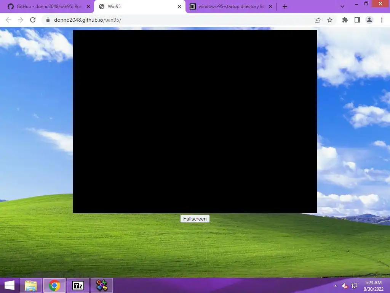Restore down the Chrome window
The height and width of the screenshot is (293, 390).
point(366,4)
